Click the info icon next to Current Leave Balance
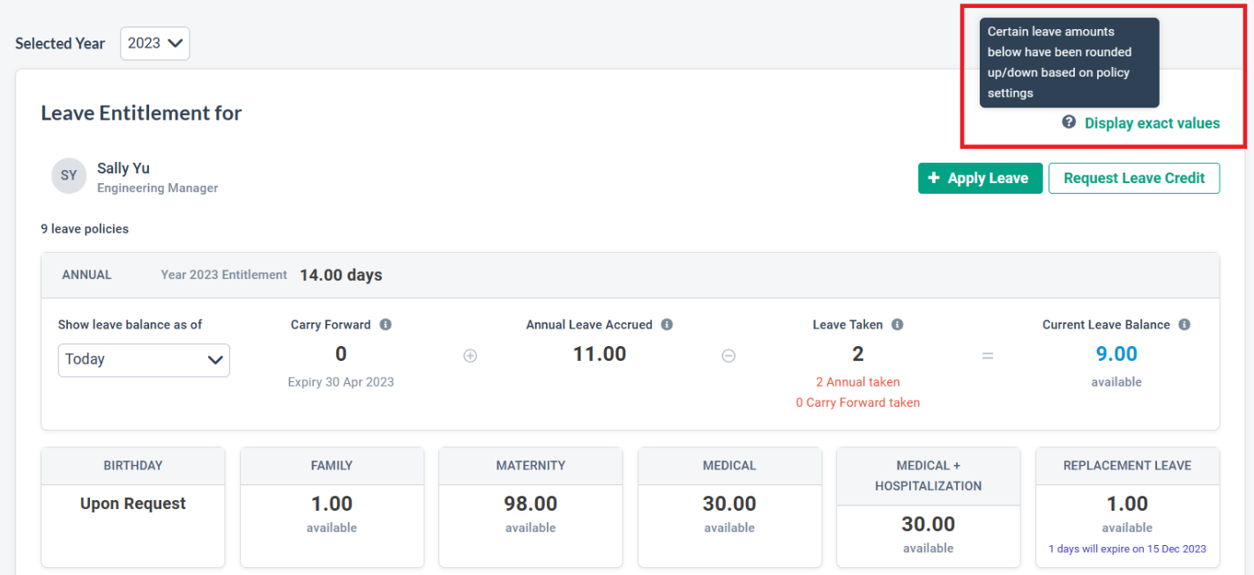 point(1184,324)
